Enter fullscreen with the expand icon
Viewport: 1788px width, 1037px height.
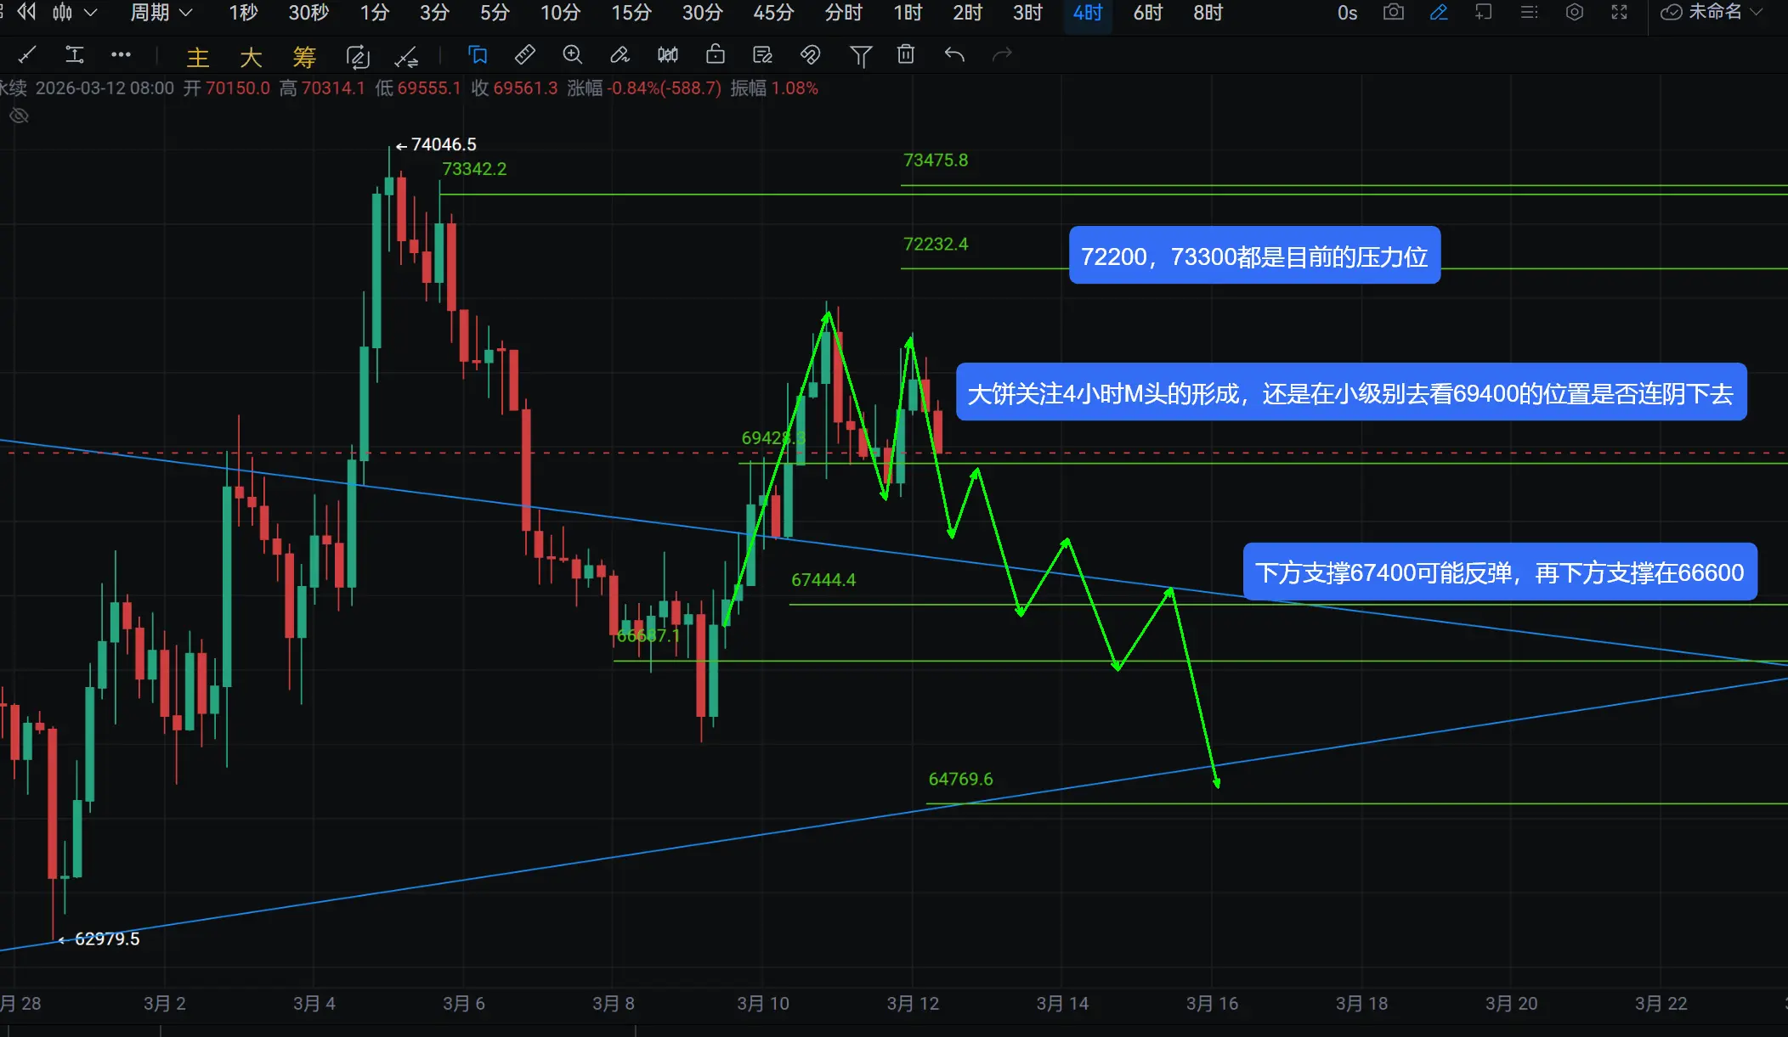click(x=1619, y=13)
